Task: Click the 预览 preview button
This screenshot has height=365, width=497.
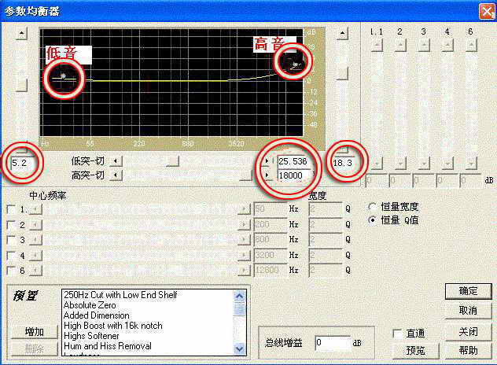Action: coord(415,350)
